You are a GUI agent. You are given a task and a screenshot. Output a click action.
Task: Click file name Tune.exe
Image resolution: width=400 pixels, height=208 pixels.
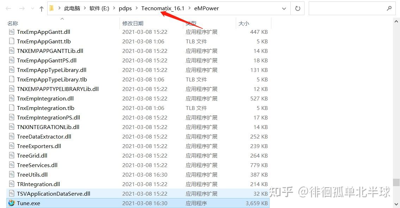coord(29,203)
